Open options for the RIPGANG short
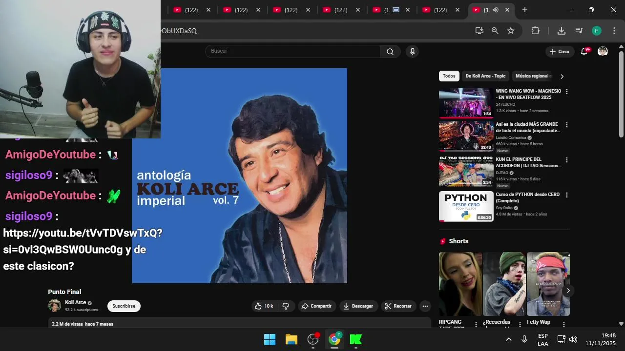625x351 pixels. (x=476, y=324)
